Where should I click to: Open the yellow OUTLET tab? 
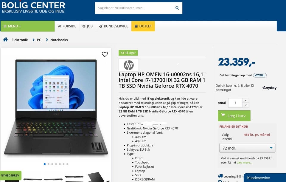tap(143, 26)
